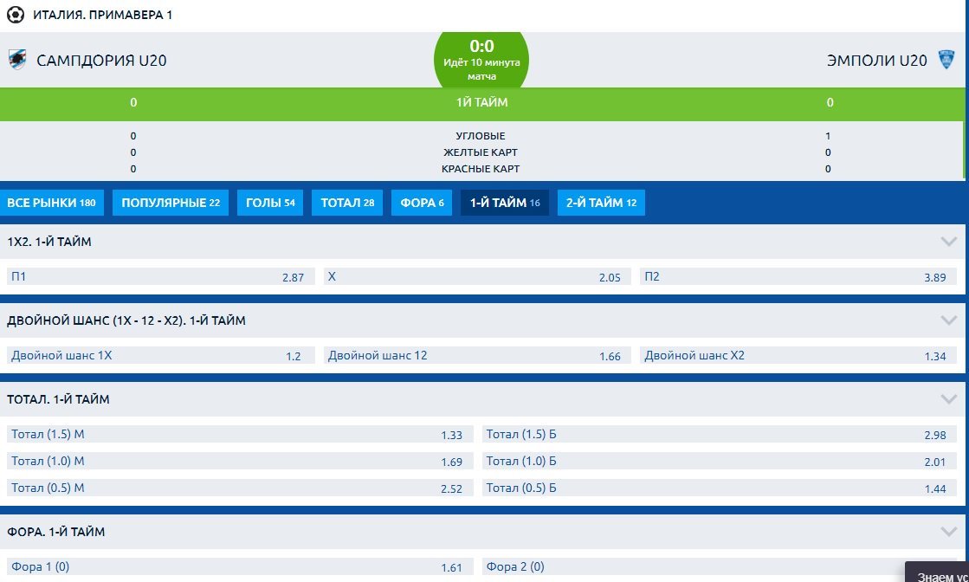Image resolution: width=969 pixels, height=582 pixels.
Task: Switch to the Фора 6 tab
Action: tap(422, 204)
